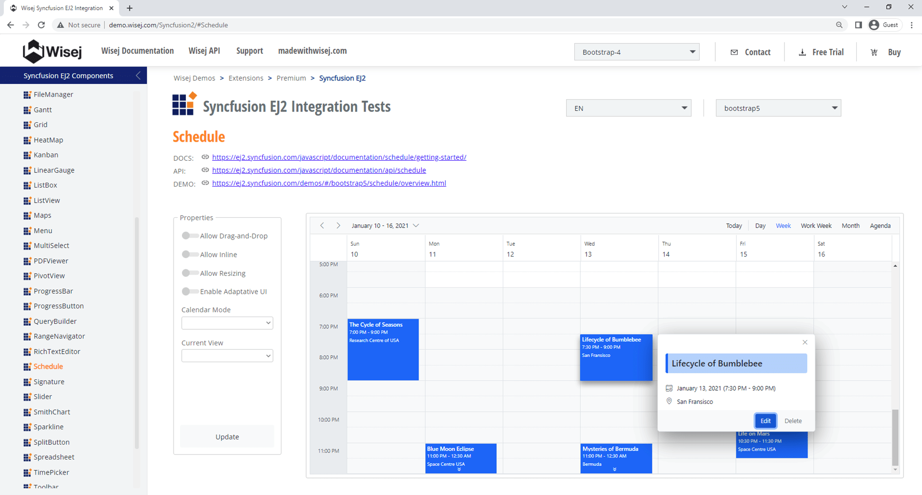Collapse the Syncfusion EJ2 Components sidebar
The height and width of the screenshot is (495, 922).
coord(138,76)
